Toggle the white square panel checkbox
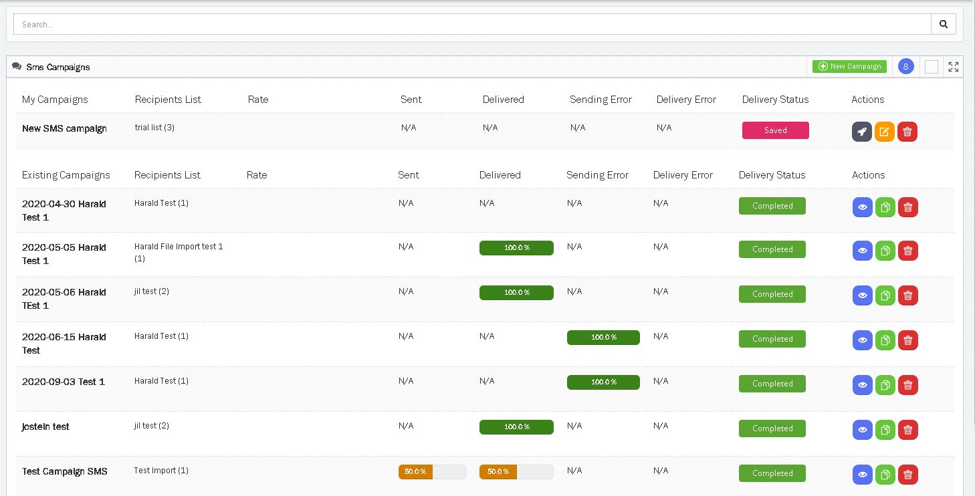This screenshot has height=496, width=975. [x=932, y=67]
